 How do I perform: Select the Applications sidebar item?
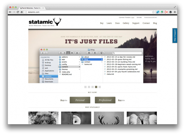pyautogui.click(x=48, y=71)
